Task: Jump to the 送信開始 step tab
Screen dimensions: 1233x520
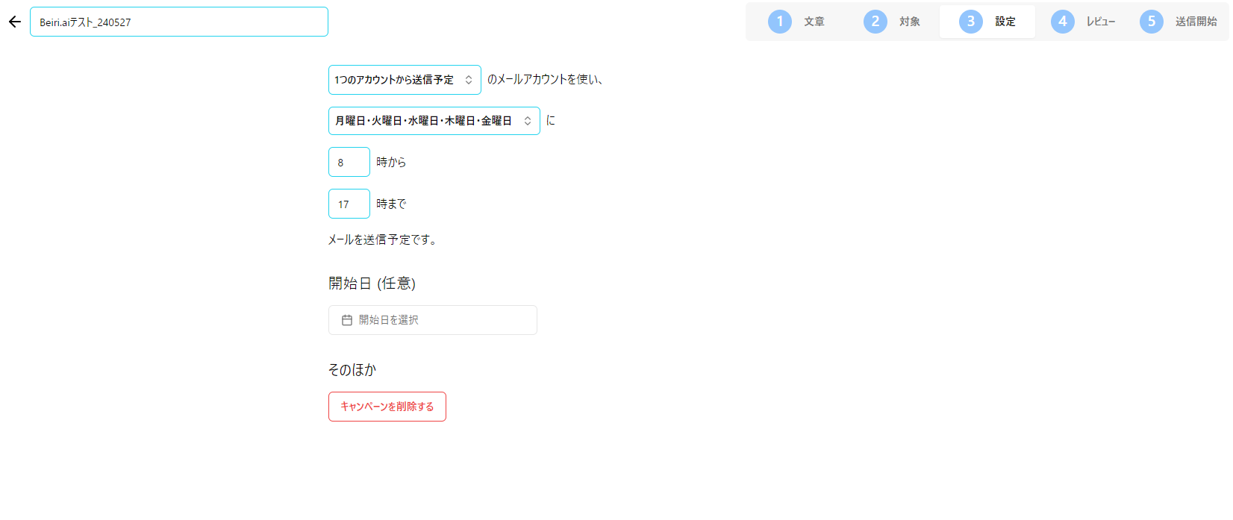Action: (1196, 22)
